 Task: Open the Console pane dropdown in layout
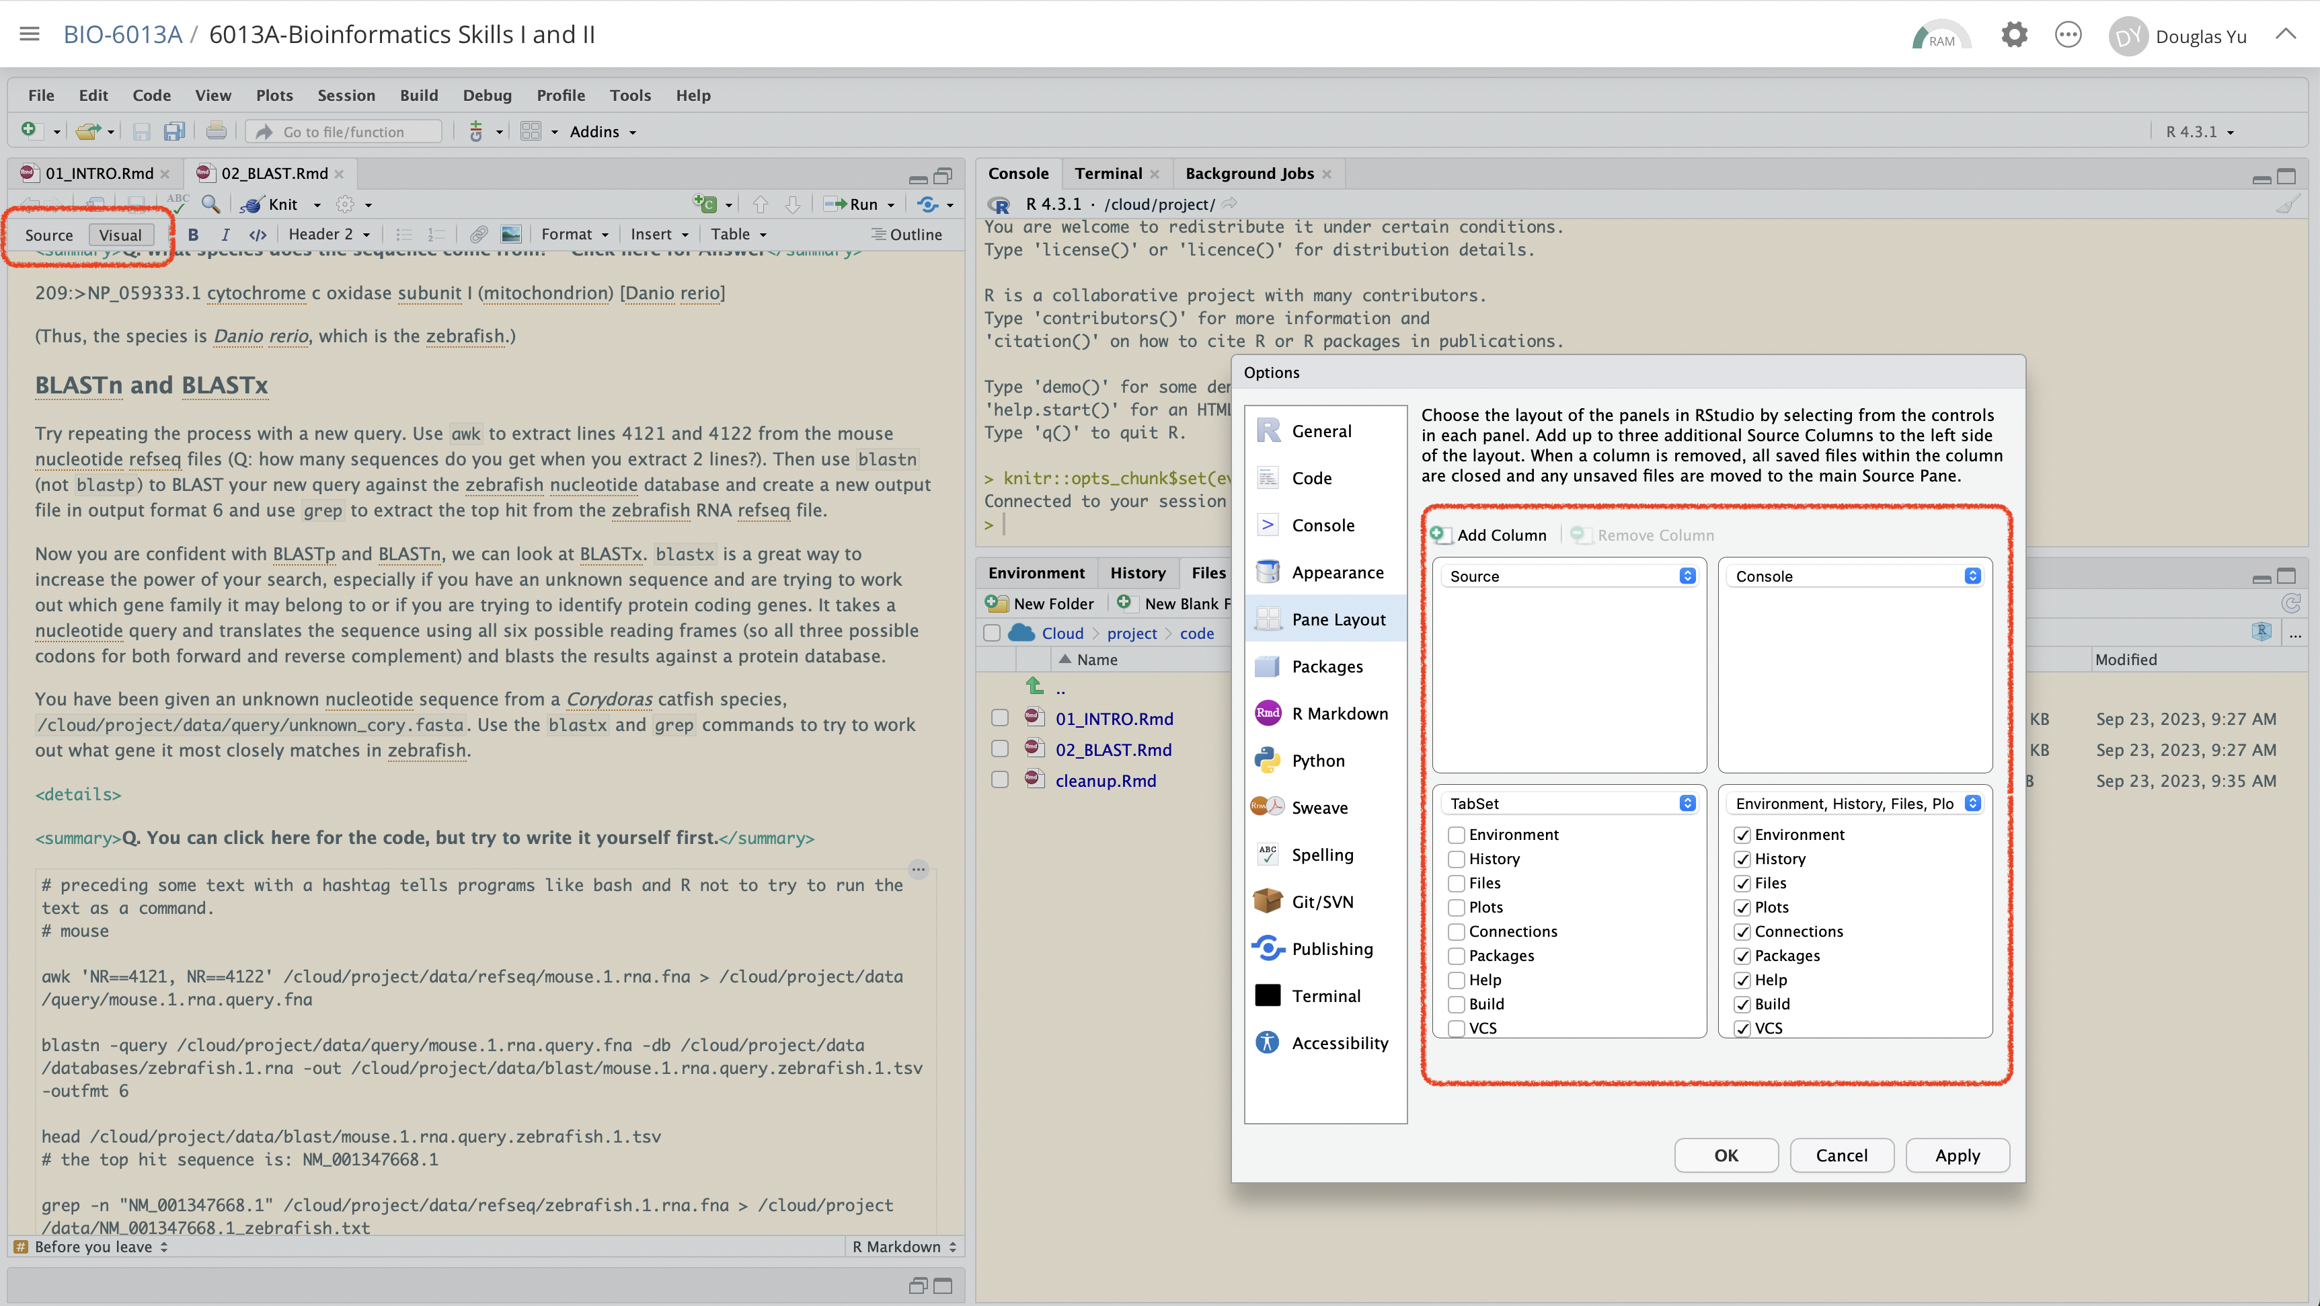pyautogui.click(x=1856, y=576)
